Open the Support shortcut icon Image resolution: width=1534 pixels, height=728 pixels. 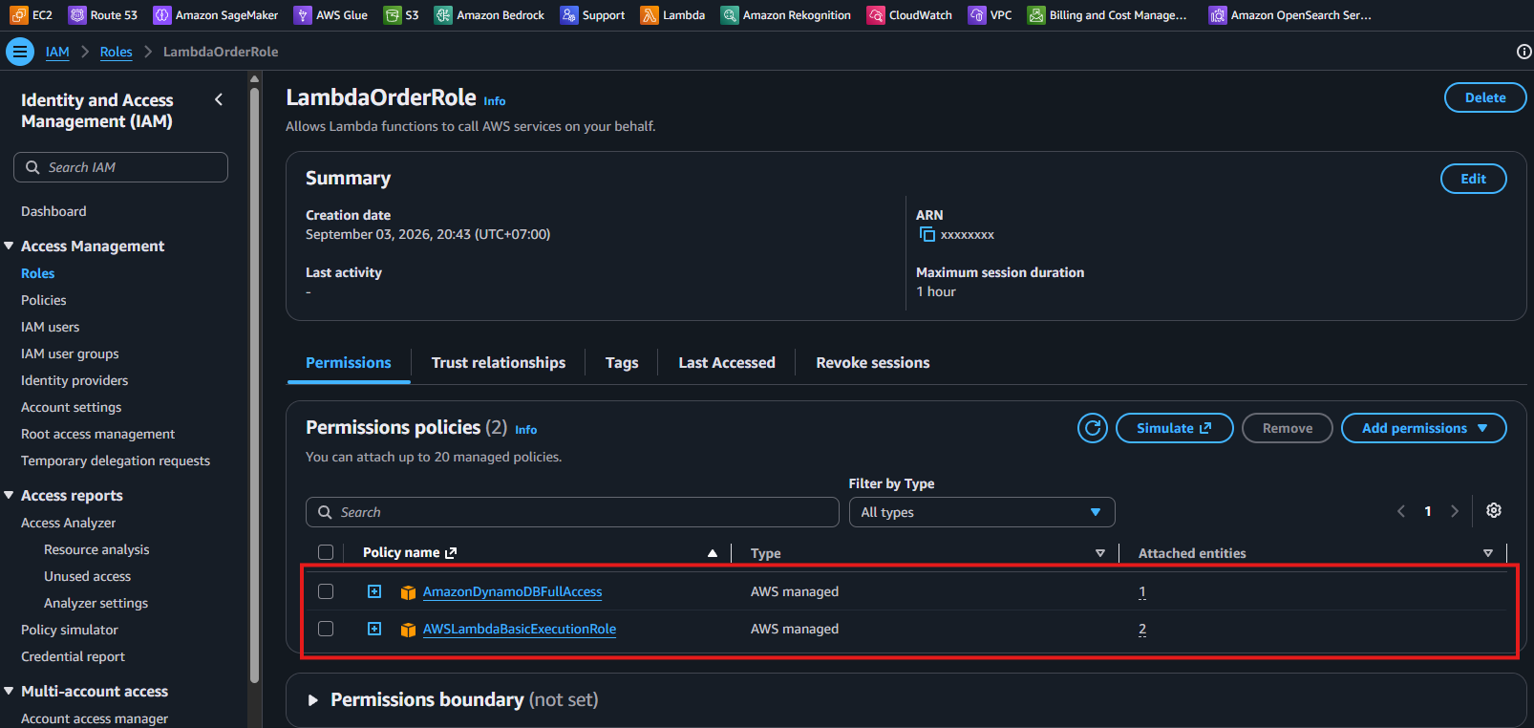tap(569, 15)
